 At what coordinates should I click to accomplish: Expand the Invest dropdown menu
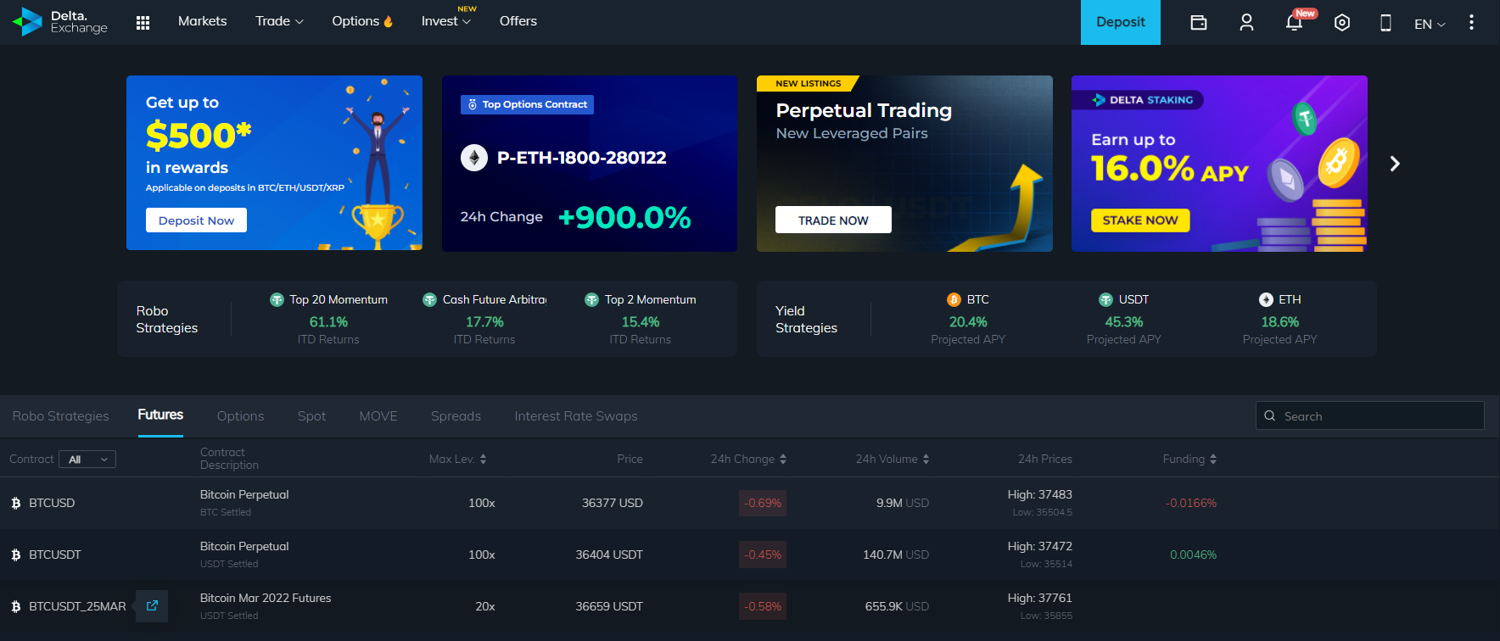coord(446,21)
